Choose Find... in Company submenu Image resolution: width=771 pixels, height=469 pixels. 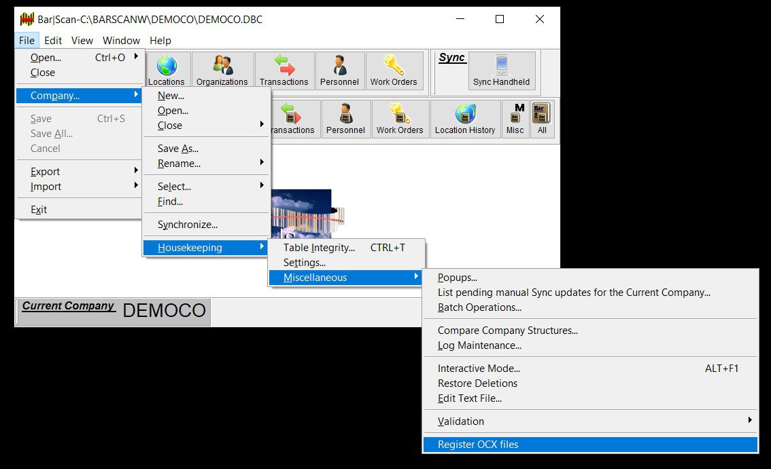[207, 202]
